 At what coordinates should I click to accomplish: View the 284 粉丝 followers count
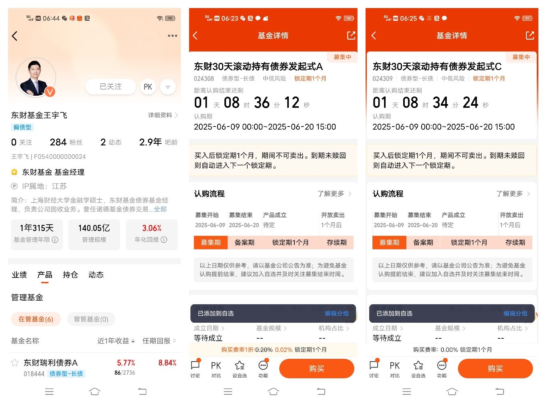click(x=66, y=142)
